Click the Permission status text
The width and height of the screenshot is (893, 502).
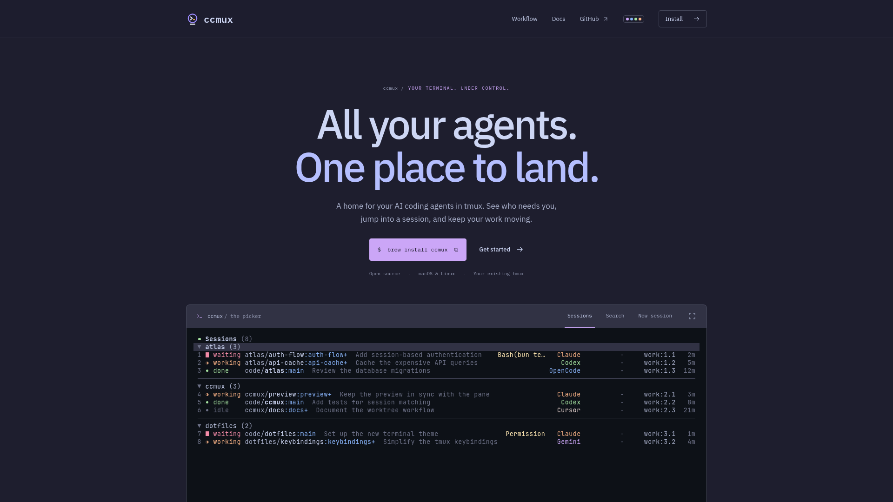[525, 434]
